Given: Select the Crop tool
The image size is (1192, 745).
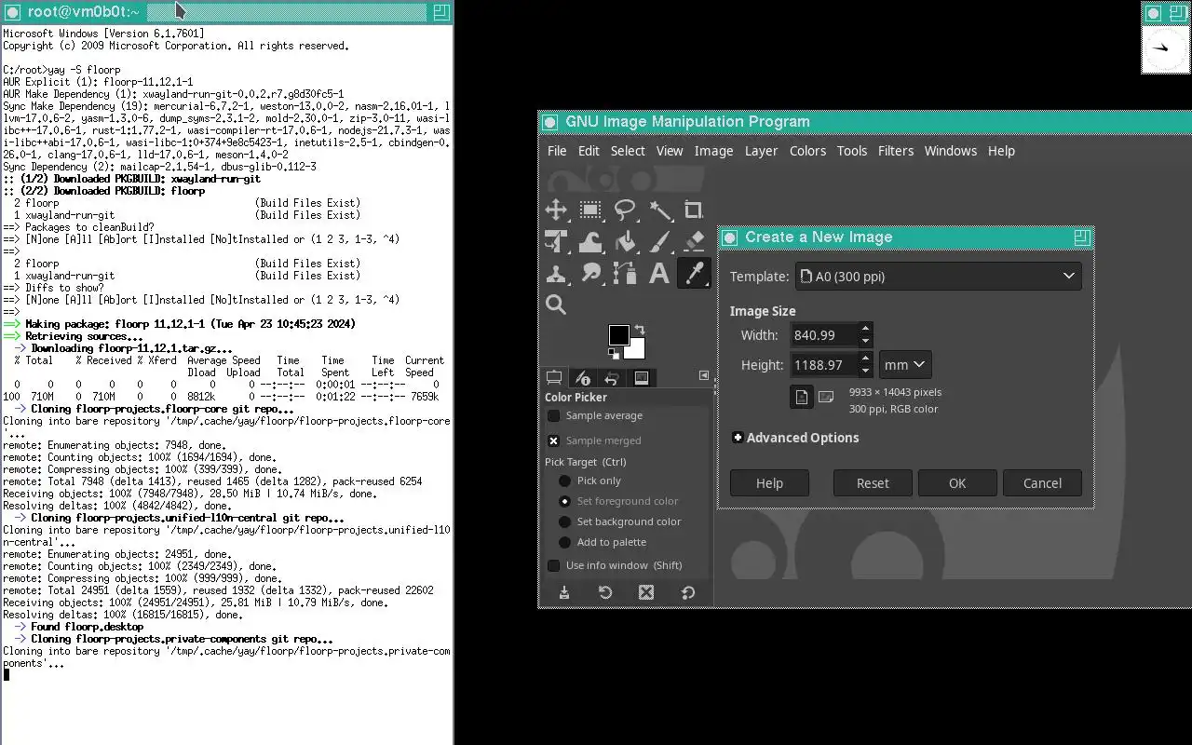Looking at the screenshot, I should click(694, 210).
